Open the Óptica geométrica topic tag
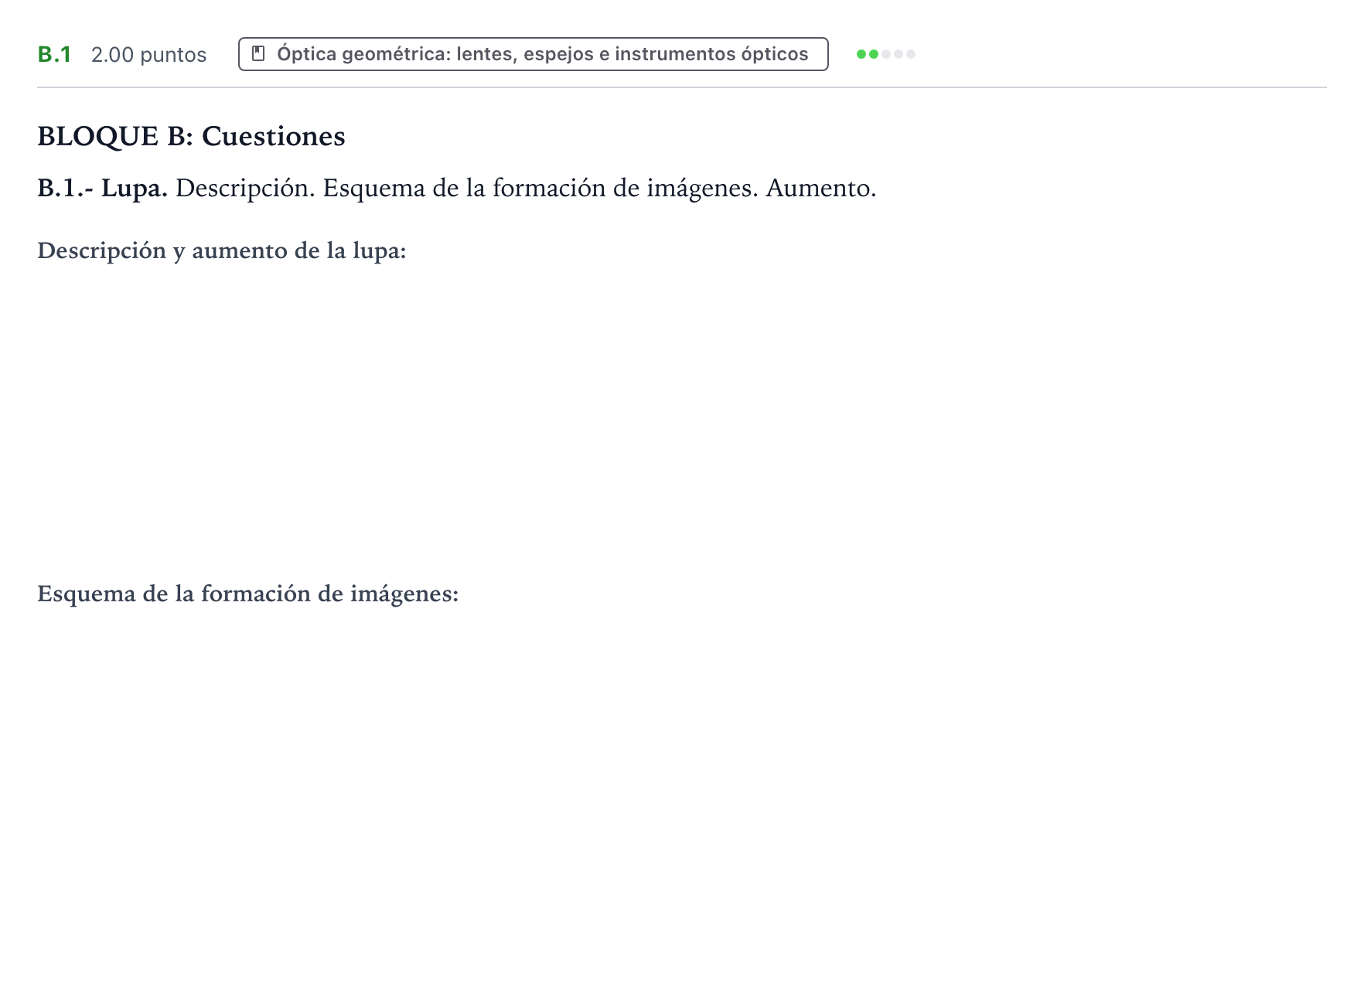 click(x=534, y=54)
